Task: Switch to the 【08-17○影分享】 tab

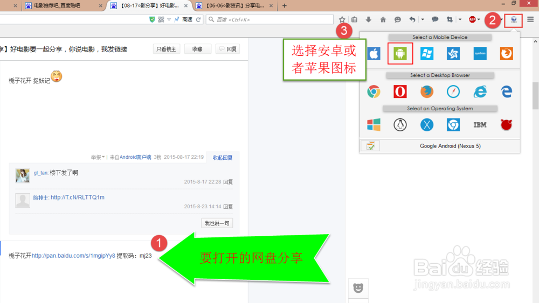Action: pos(149,5)
